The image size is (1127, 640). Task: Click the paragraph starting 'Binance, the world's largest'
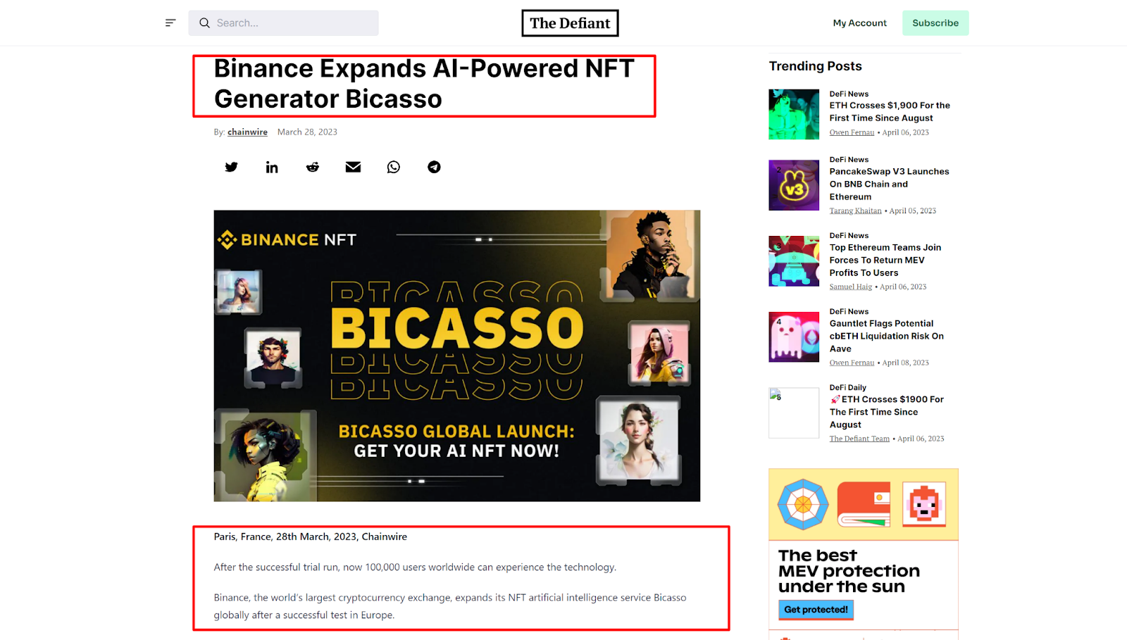pyautogui.click(x=450, y=606)
